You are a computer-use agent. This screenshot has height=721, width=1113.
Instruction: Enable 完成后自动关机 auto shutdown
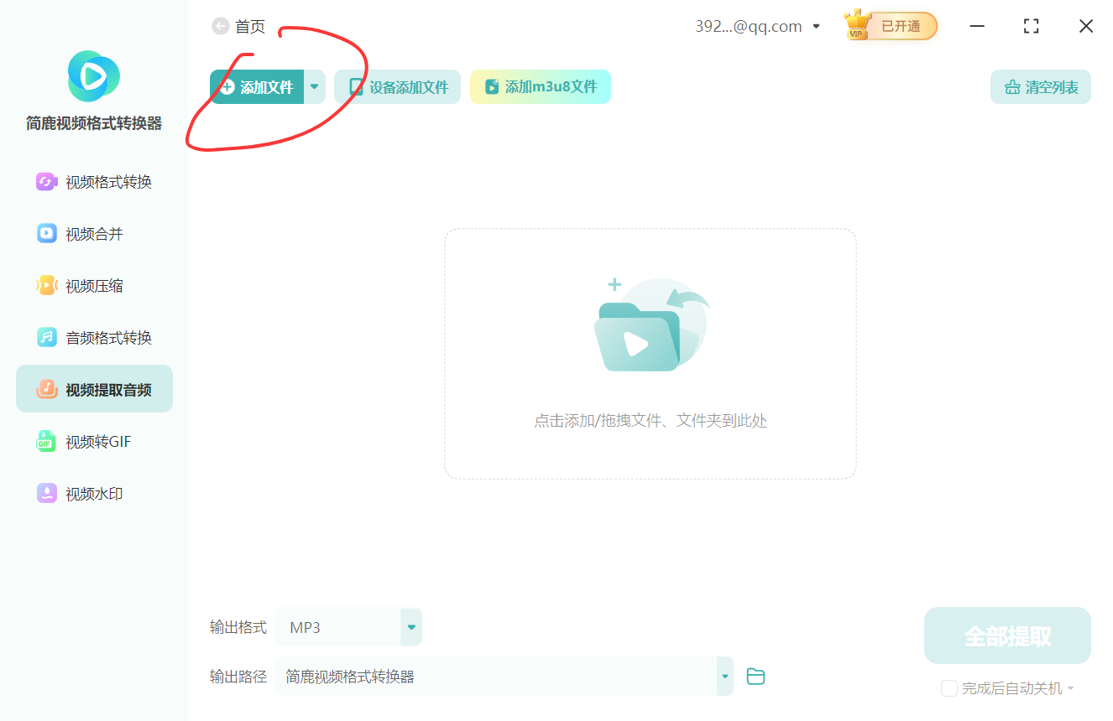(949, 687)
